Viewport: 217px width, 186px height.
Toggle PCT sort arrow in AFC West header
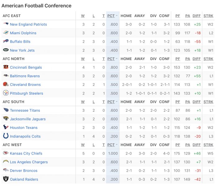pos(117,145)
